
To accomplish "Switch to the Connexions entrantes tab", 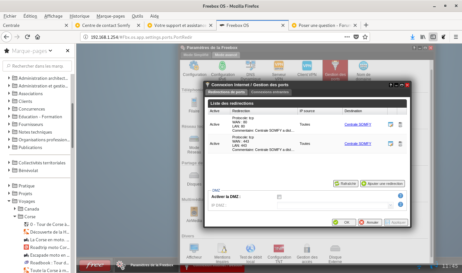I will pos(270,92).
